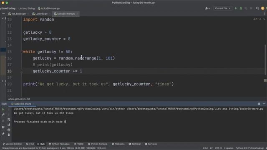Click the layout icon in Run panel
Viewport: 267px width, 150px height.
coord(3,127)
